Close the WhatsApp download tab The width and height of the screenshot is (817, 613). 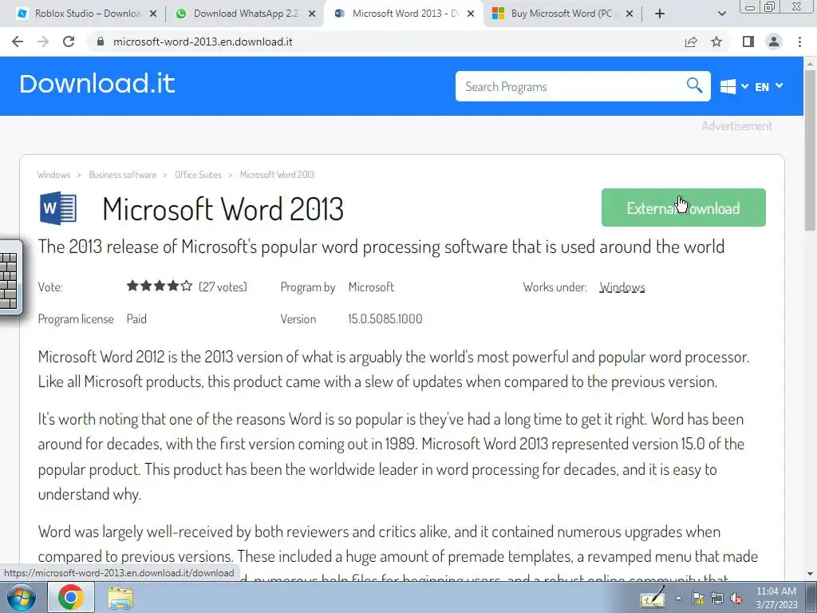click(312, 14)
